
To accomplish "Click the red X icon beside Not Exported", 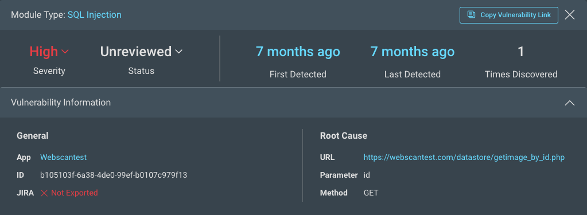I will [44, 193].
